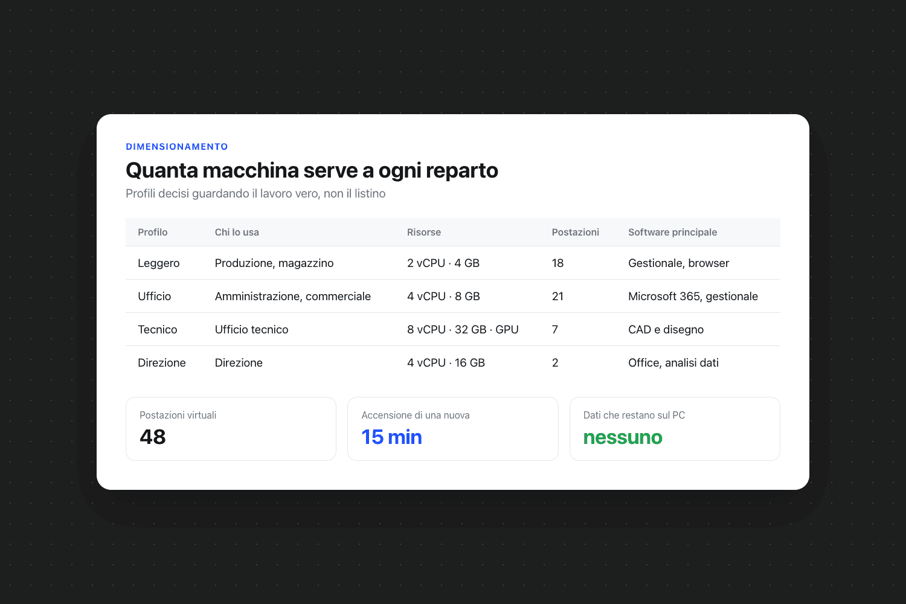The height and width of the screenshot is (604, 906).
Task: Click the green 'nessuno' value
Action: click(x=623, y=437)
